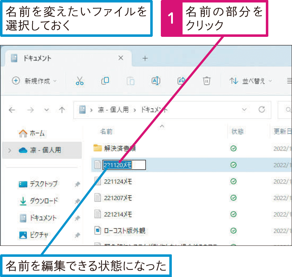This screenshot has width=292, height=277.
Task: Click pin icon next to ダウンロード
Action: click(77, 201)
